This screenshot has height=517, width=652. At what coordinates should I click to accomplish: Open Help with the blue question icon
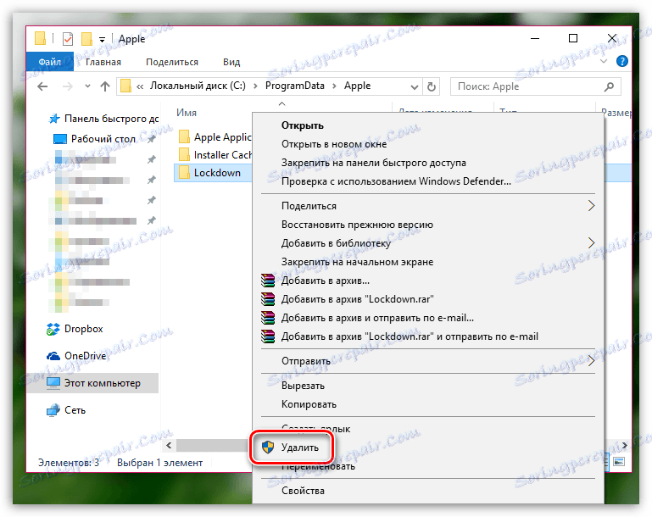[621, 62]
